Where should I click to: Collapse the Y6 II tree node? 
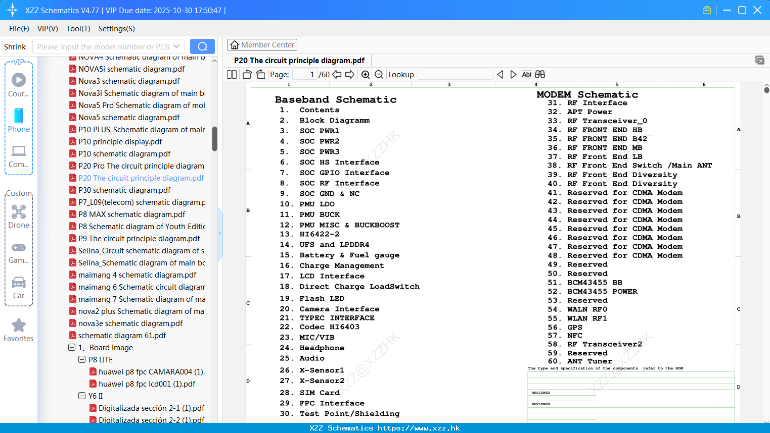pos(82,396)
